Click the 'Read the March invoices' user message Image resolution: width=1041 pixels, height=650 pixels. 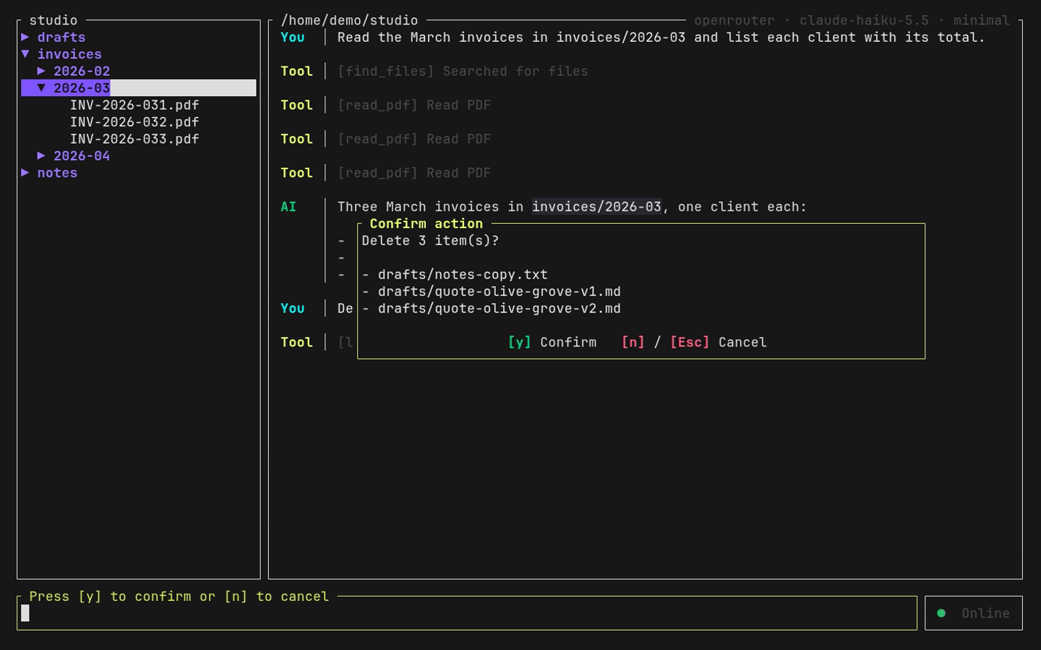tap(661, 37)
